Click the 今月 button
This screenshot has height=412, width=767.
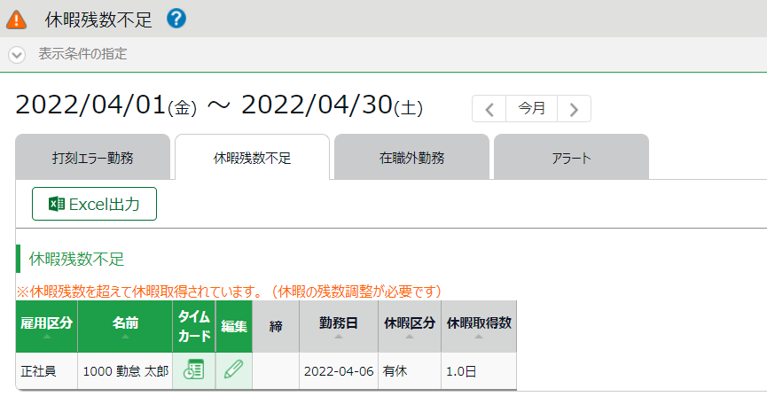click(532, 108)
